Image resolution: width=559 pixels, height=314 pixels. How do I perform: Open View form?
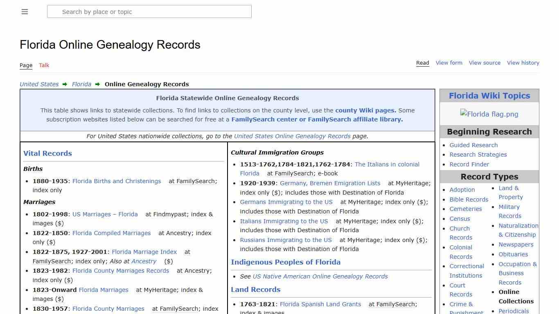449,63
